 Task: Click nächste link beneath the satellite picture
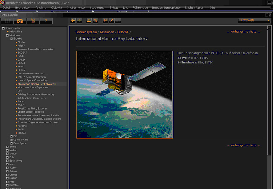click(252, 146)
